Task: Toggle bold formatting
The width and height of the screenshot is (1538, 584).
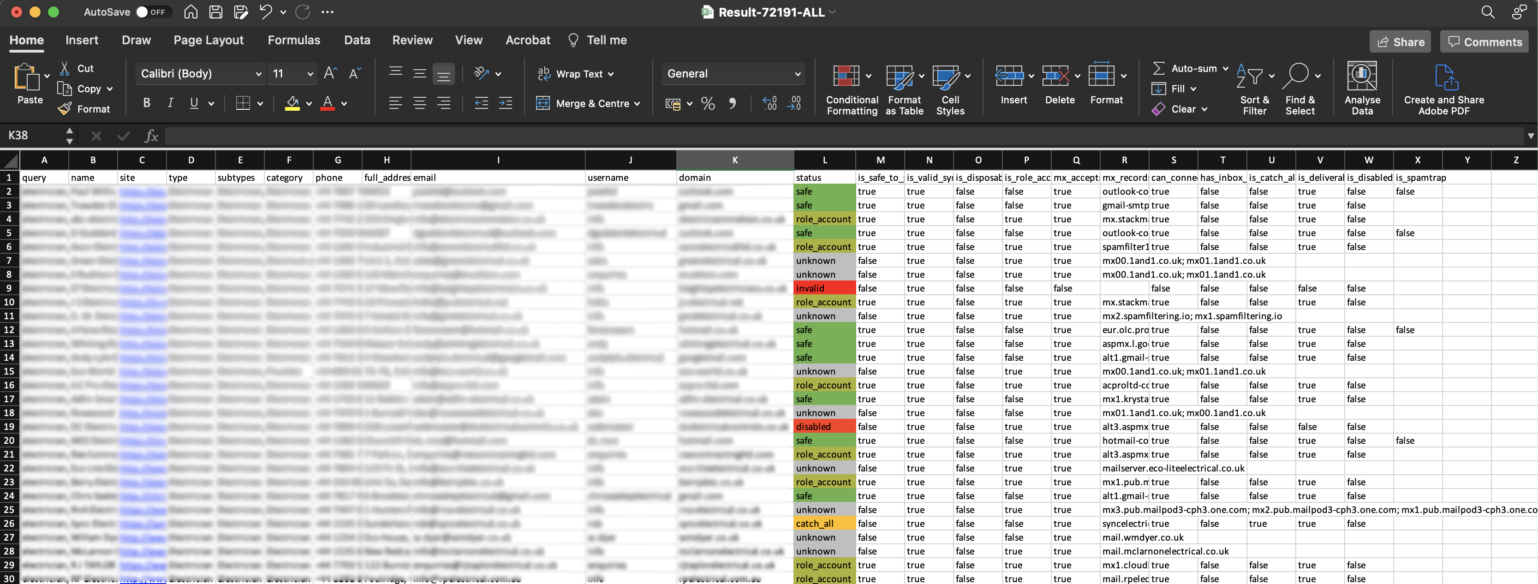Action: (146, 103)
